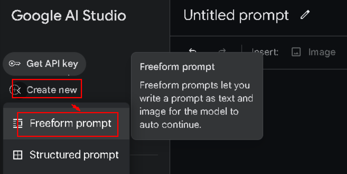This screenshot has width=347, height=174.
Task: Click the Untitled prompt title text
Action: pyautogui.click(x=236, y=16)
